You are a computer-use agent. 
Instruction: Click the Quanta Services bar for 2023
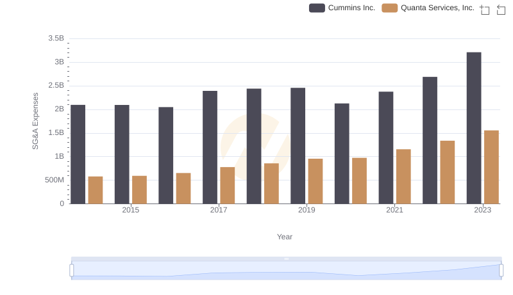click(x=491, y=167)
